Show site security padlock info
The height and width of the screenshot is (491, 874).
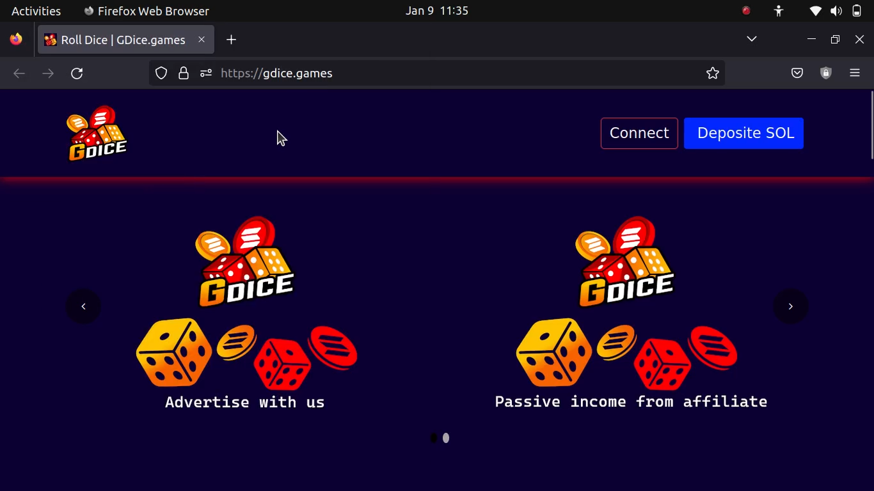pos(184,73)
